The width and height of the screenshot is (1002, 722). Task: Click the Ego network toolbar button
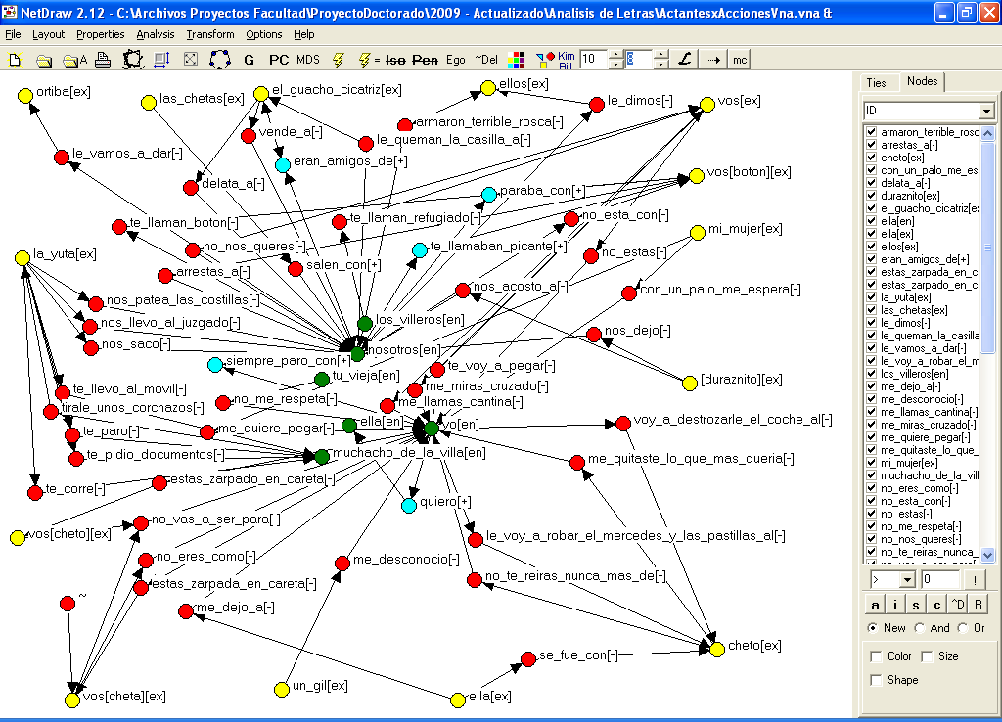[456, 60]
